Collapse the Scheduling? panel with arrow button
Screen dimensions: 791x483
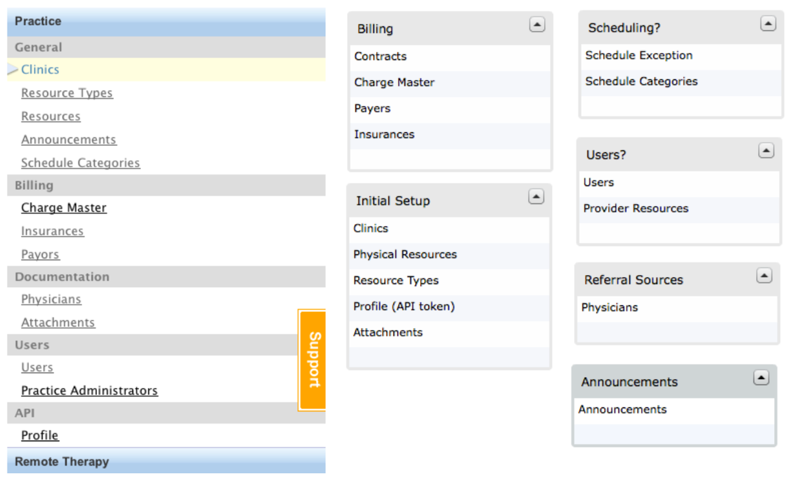click(767, 24)
